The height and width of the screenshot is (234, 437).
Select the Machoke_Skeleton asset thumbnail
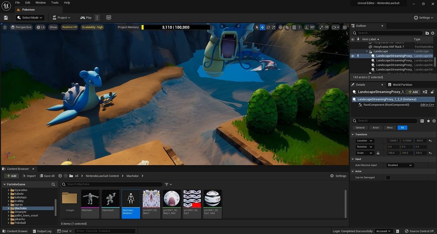click(131, 198)
